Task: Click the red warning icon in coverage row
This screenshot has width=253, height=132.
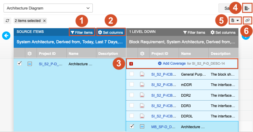Action: (131, 63)
